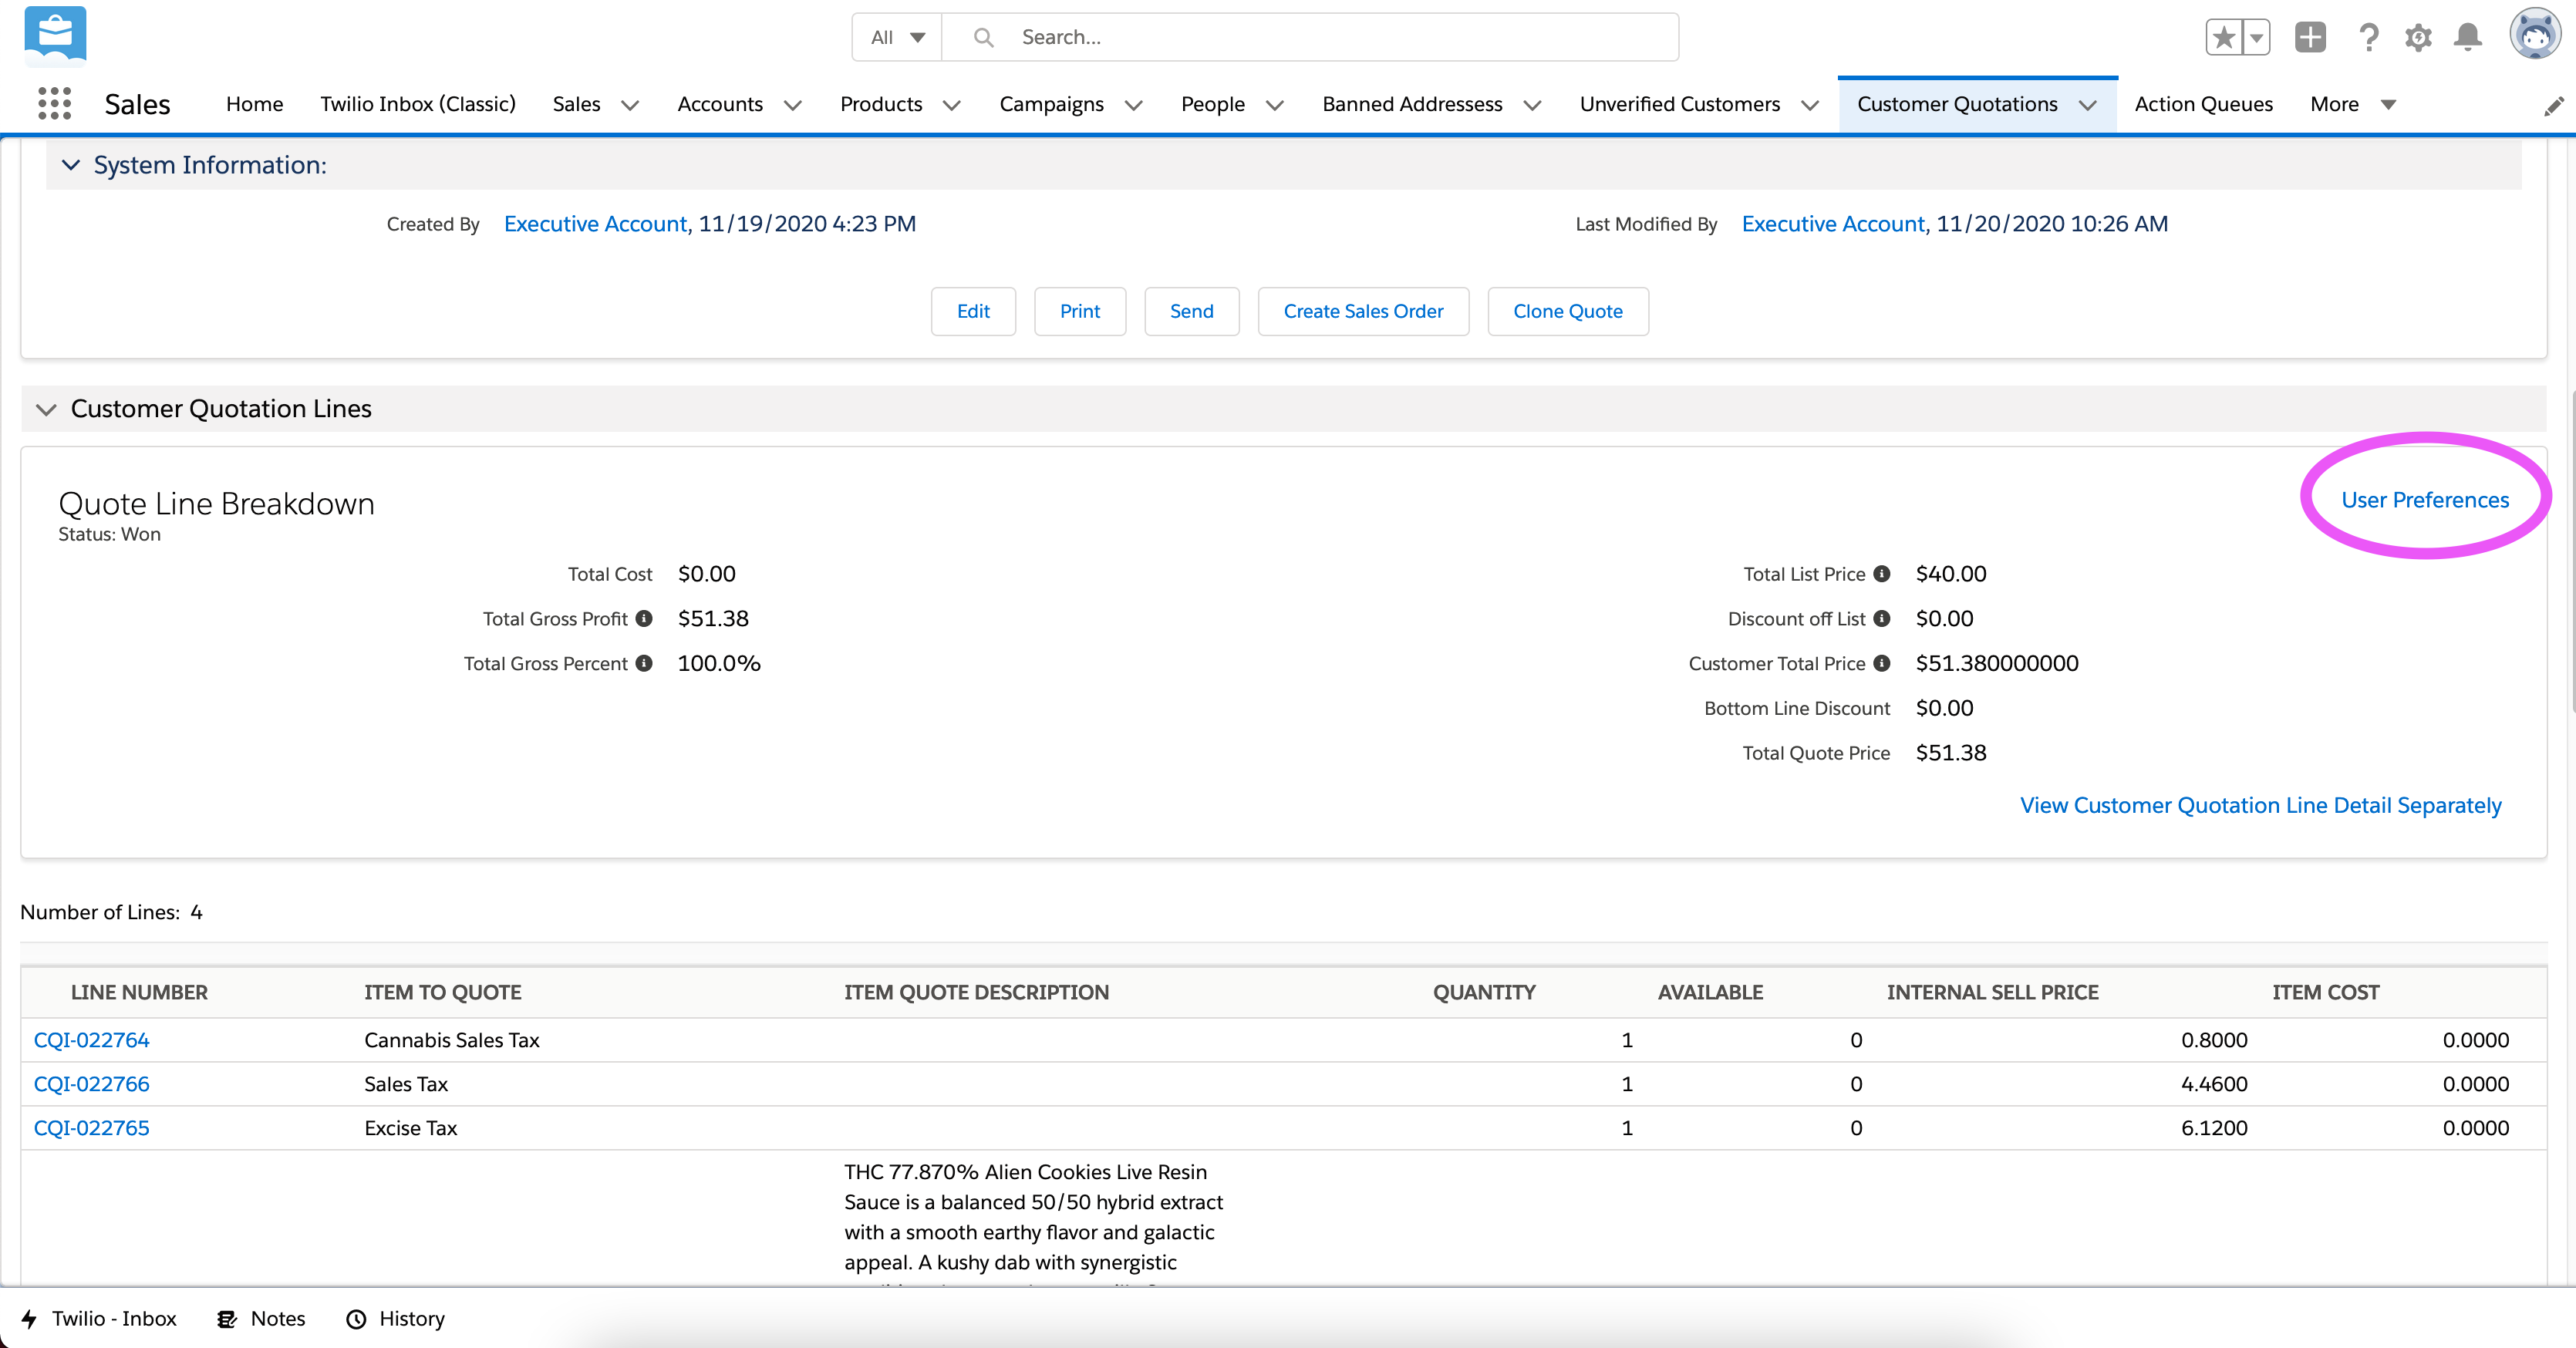Click the favorites star icon
This screenshot has width=2576, height=1348.
2223,37
